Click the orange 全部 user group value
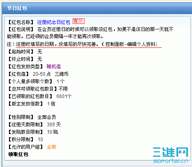 coord(51,147)
